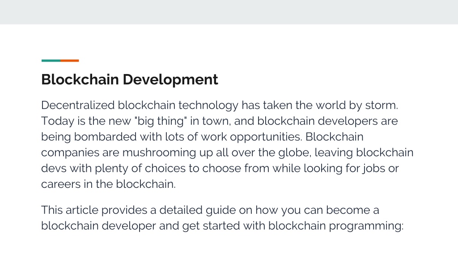
Task: Click the word "Decentralized" in first paragraph
Action: 78,105
